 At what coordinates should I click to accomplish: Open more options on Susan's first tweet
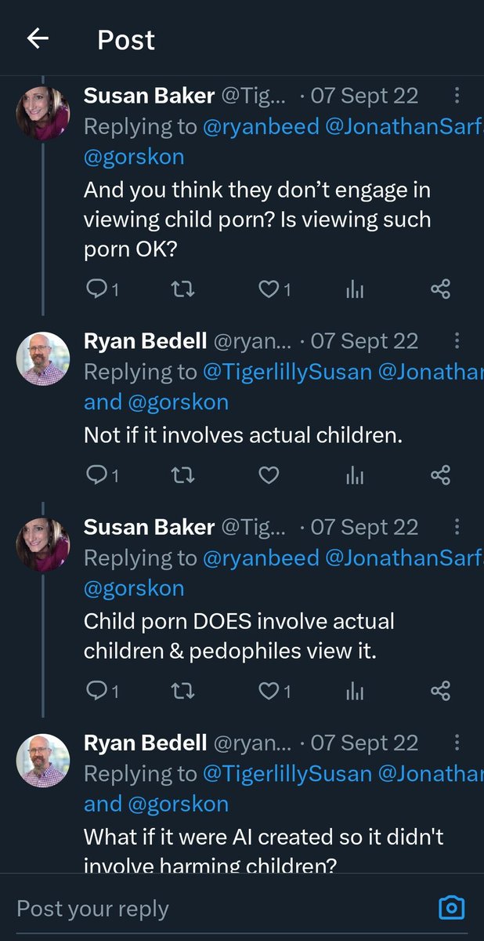pos(457,96)
